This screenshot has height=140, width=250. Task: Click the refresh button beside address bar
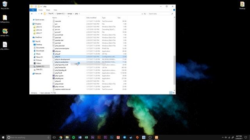coord(145,14)
